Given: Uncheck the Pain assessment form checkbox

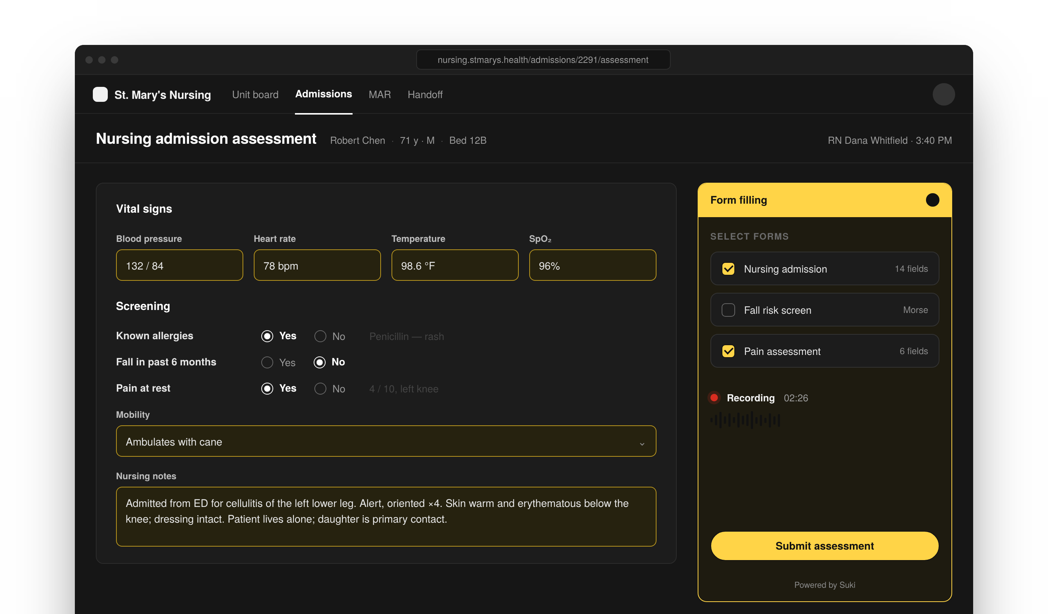Looking at the screenshot, I should tap(728, 351).
